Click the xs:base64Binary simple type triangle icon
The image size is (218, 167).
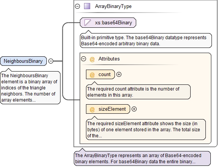(88, 23)
